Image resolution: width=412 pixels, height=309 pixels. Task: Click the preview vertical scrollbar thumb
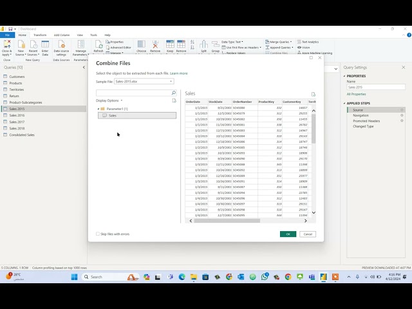coord(314,129)
